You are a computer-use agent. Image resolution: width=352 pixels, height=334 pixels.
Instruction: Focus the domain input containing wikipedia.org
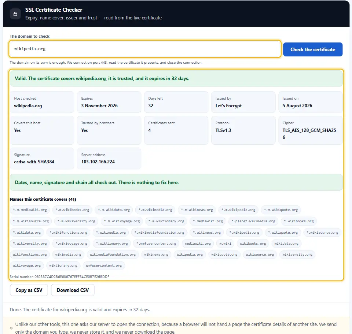[145, 49]
